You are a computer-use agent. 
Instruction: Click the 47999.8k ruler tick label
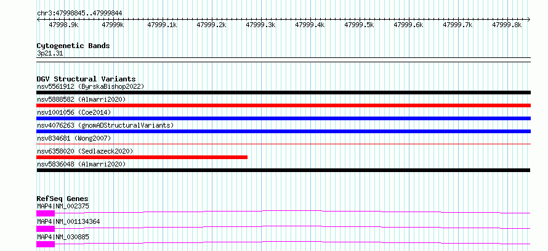507,25
